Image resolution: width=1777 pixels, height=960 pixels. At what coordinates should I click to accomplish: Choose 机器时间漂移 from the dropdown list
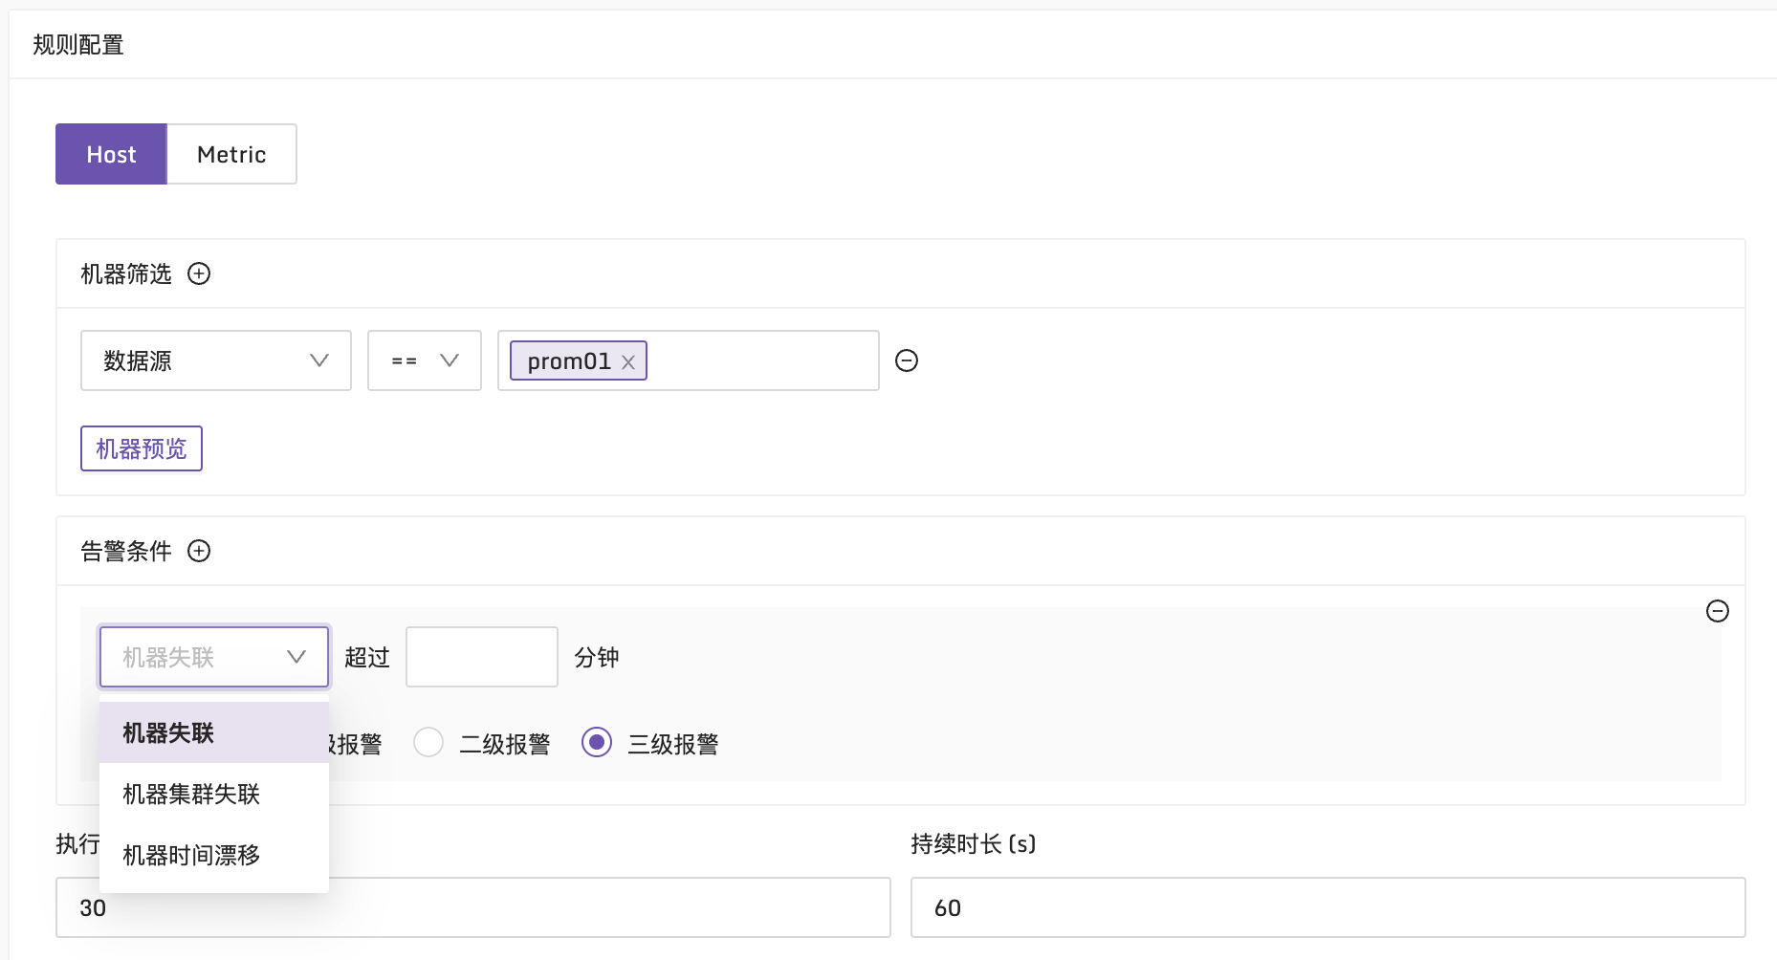tap(214, 855)
